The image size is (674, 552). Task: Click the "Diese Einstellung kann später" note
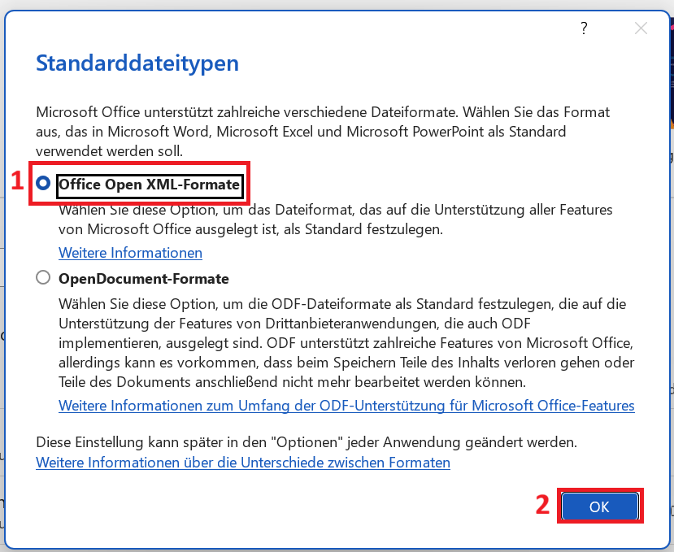pyautogui.click(x=306, y=443)
